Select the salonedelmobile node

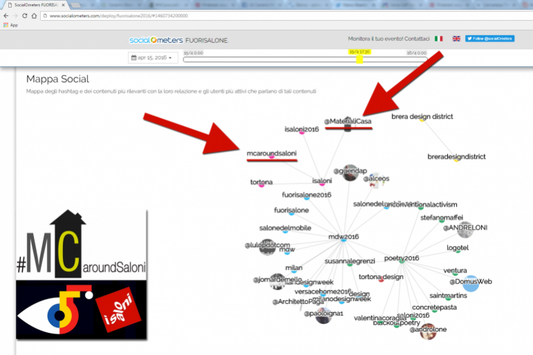coord(285,228)
